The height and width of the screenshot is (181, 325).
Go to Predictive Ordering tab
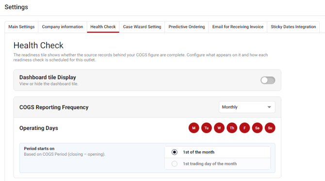[x=187, y=27]
